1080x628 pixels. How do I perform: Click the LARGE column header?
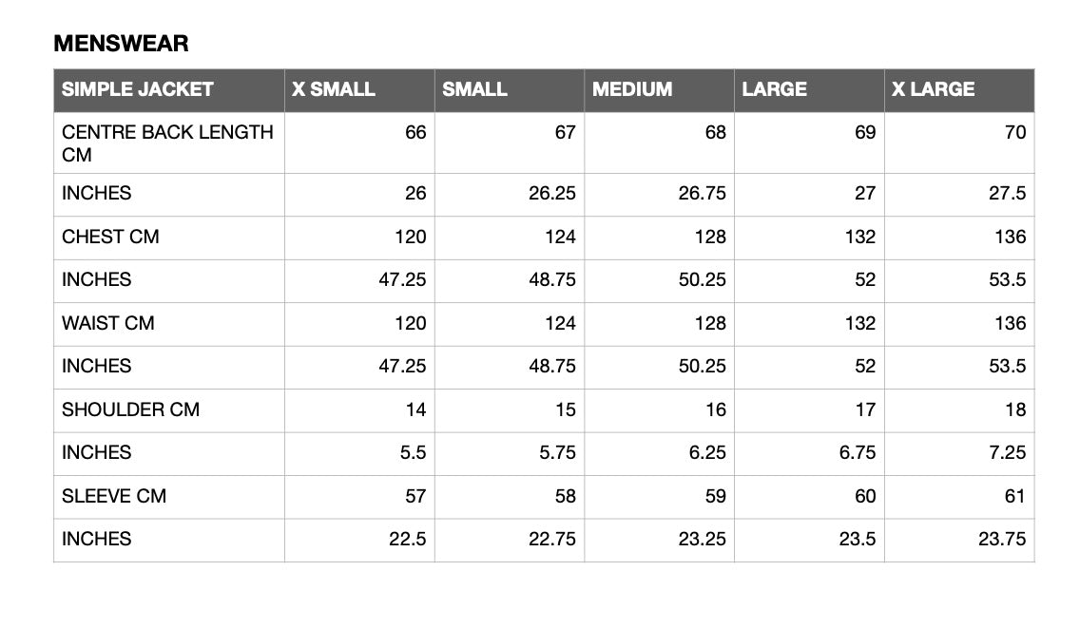(x=809, y=90)
